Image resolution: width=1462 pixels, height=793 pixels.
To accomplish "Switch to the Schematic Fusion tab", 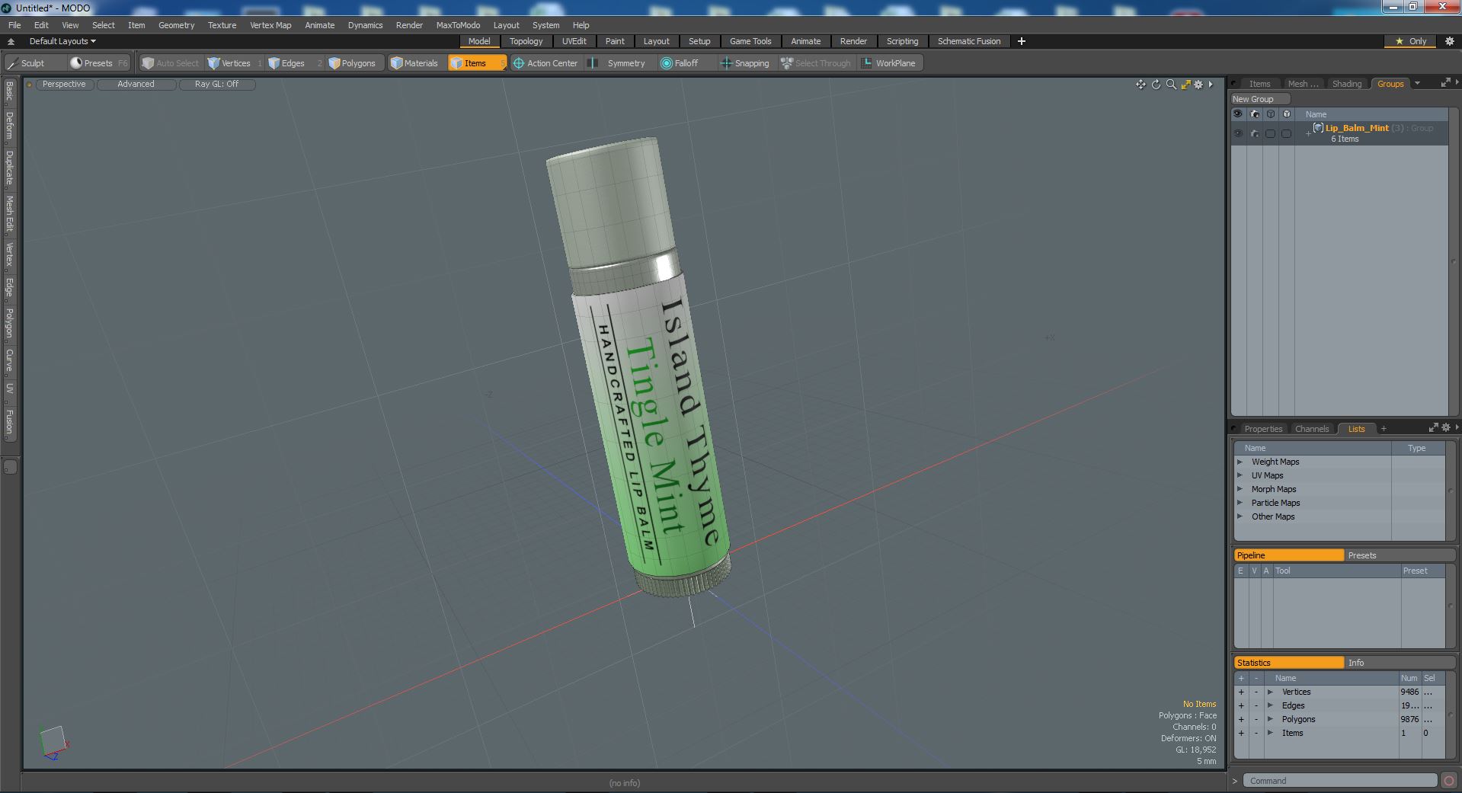I will point(969,41).
